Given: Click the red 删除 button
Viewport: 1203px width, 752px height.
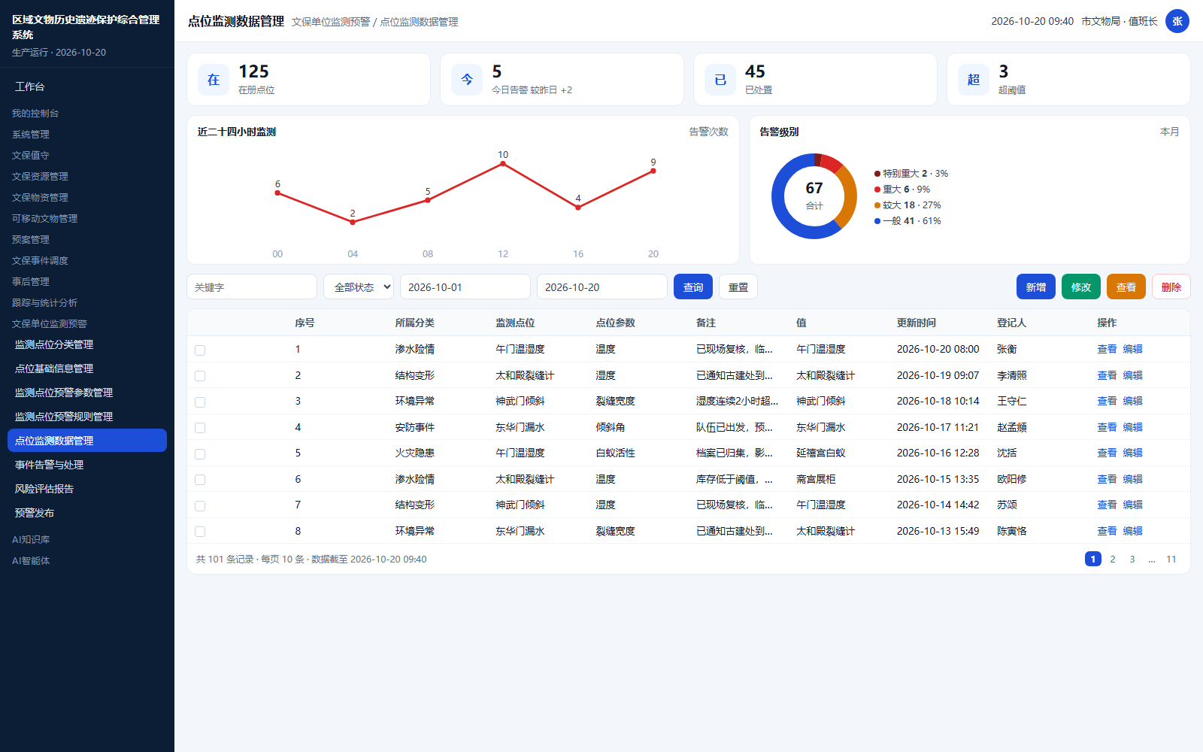Looking at the screenshot, I should (1171, 287).
